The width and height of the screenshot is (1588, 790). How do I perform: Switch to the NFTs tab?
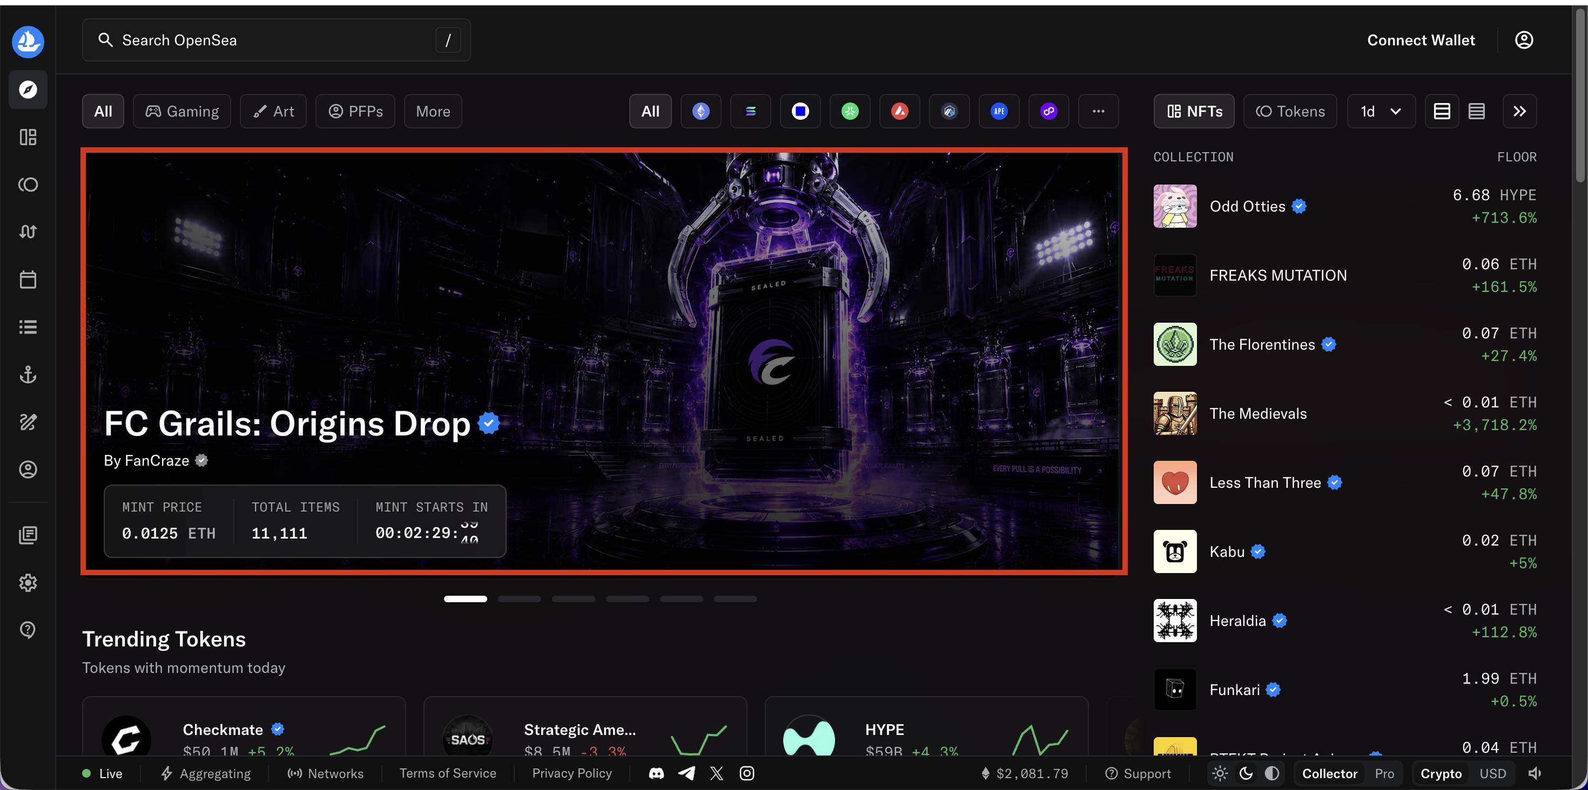pos(1194,111)
